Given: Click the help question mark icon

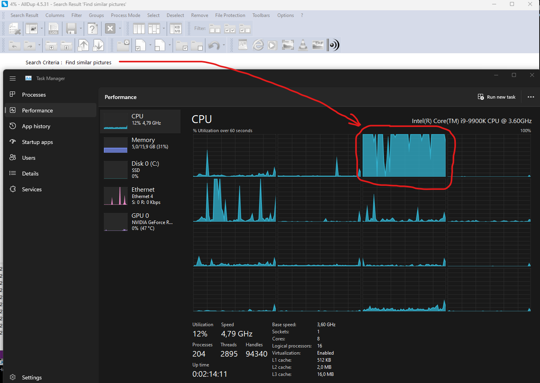Looking at the screenshot, I should (x=92, y=29).
